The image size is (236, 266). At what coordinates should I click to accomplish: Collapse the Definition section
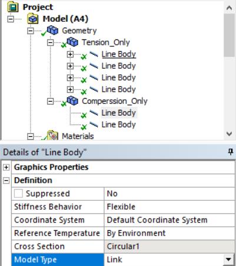click(6, 180)
